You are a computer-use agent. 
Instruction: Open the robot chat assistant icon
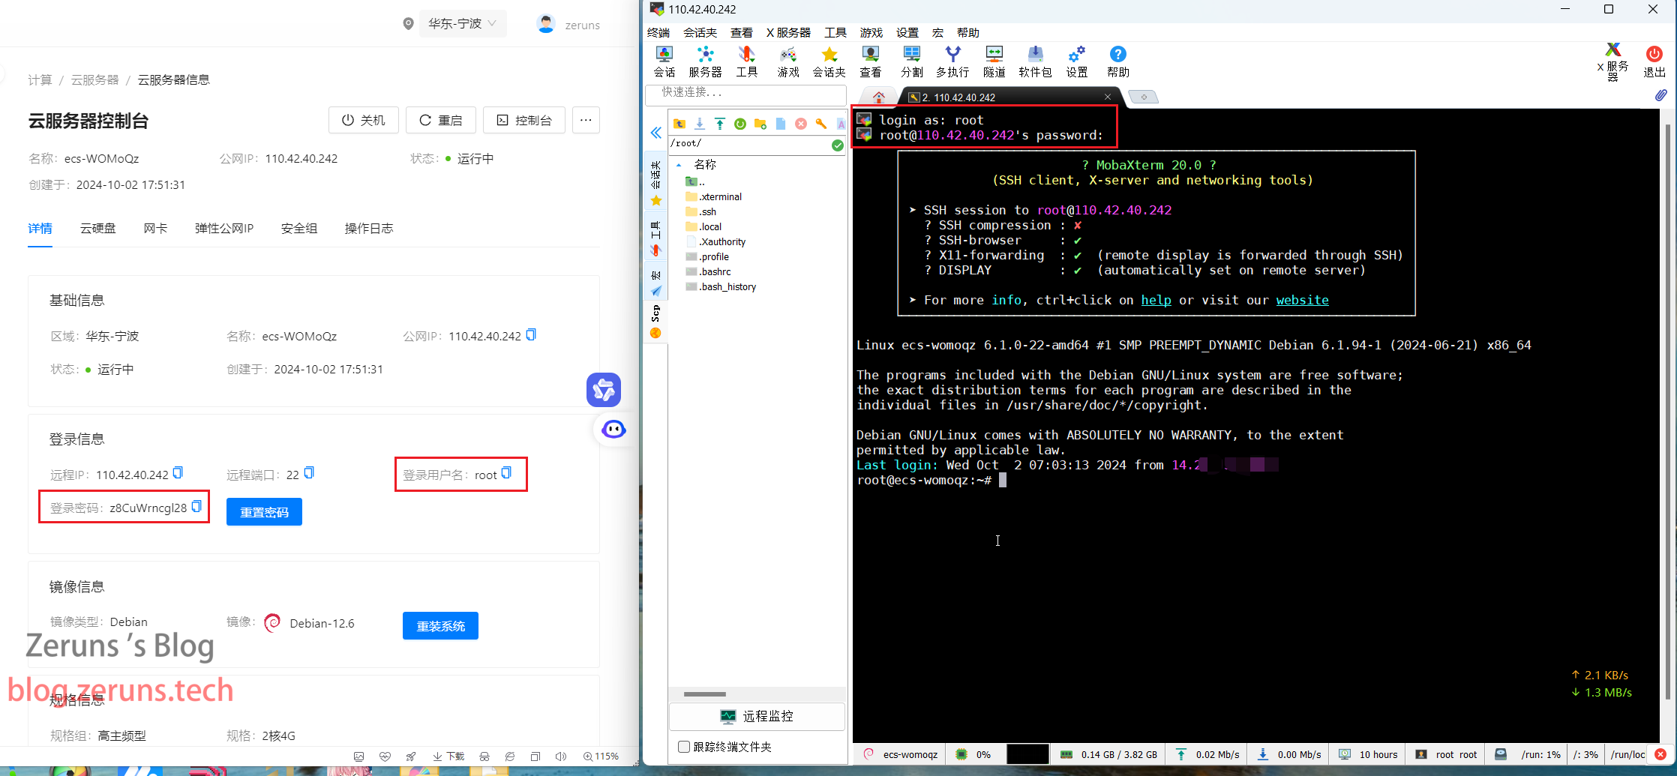click(x=613, y=429)
